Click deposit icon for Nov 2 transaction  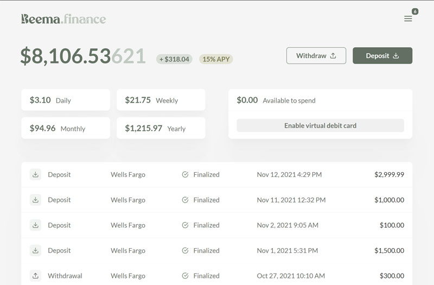click(x=35, y=225)
